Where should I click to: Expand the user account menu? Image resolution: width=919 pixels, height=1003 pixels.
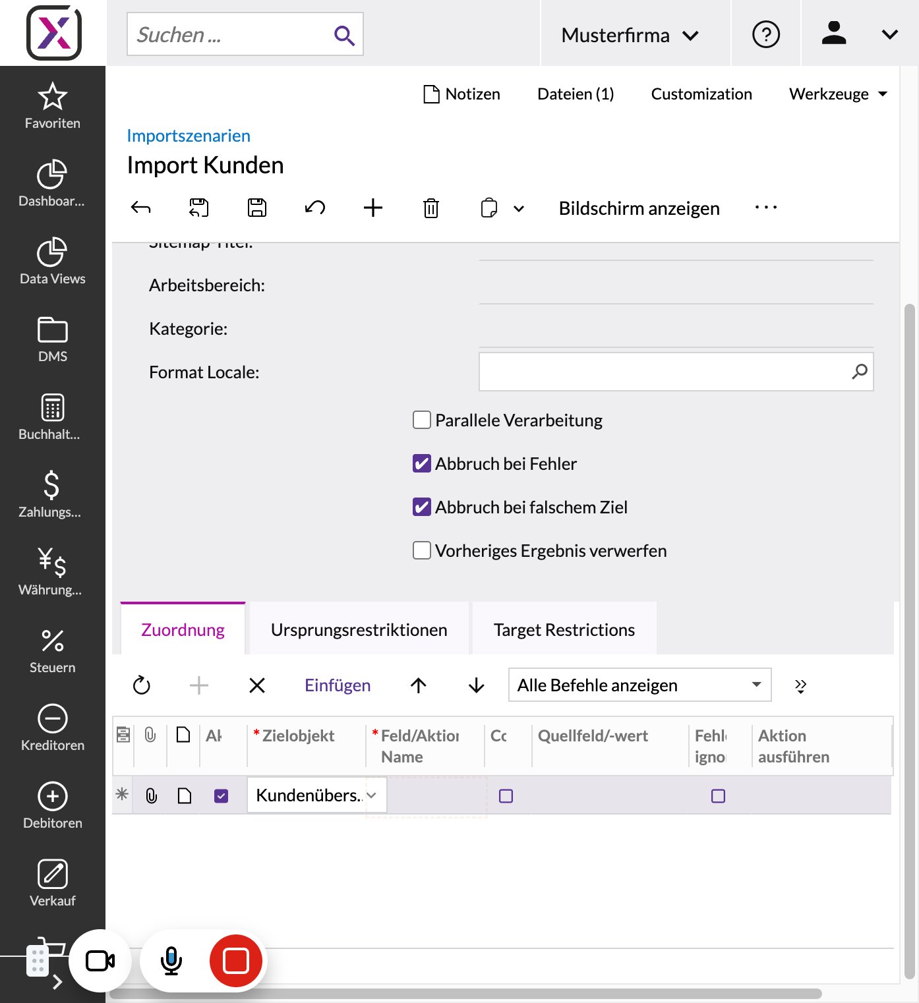point(890,34)
